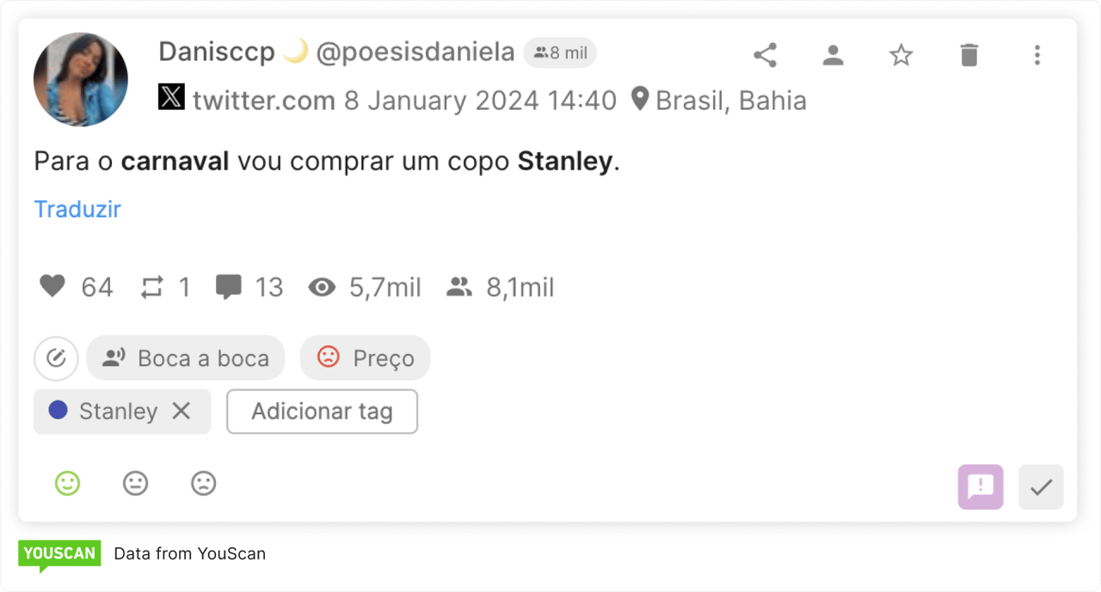Set sentiment to negative sad face

pyautogui.click(x=203, y=484)
